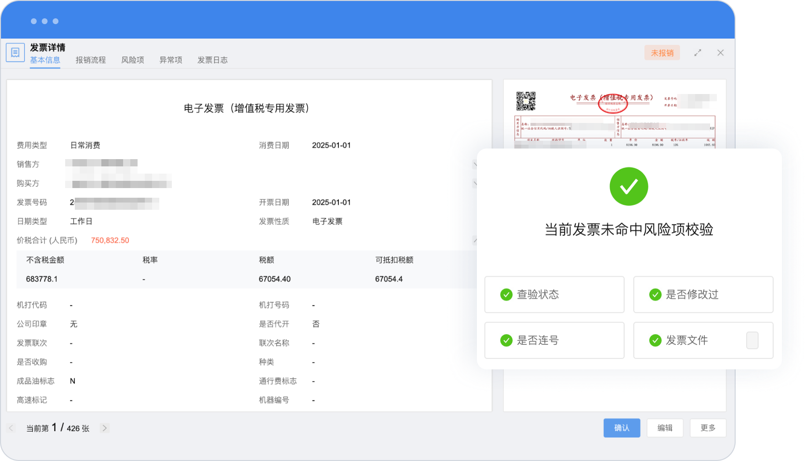Click 公司印章 value 无
This screenshot has height=461, width=809.
click(x=73, y=324)
